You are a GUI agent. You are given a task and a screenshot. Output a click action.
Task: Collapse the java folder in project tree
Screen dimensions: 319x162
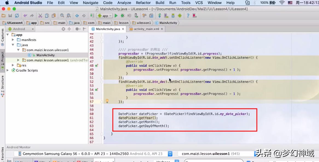pos(13,45)
